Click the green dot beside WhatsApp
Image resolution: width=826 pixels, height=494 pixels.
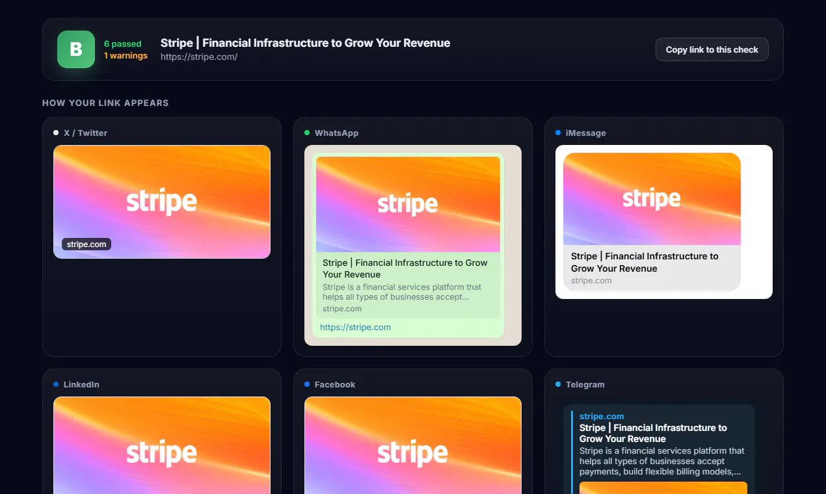307,133
